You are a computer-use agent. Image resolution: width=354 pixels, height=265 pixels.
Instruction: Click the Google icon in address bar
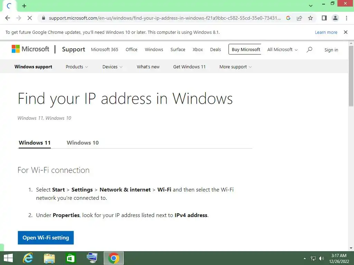(x=288, y=18)
